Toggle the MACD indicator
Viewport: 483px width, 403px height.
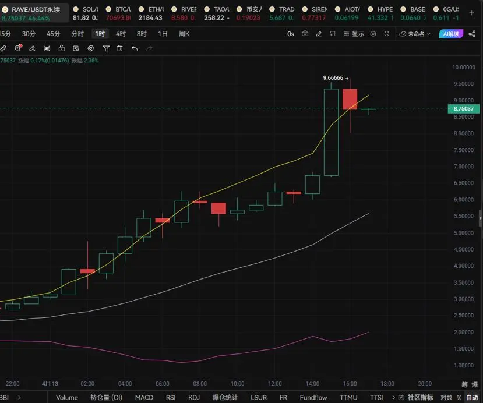[144, 397]
